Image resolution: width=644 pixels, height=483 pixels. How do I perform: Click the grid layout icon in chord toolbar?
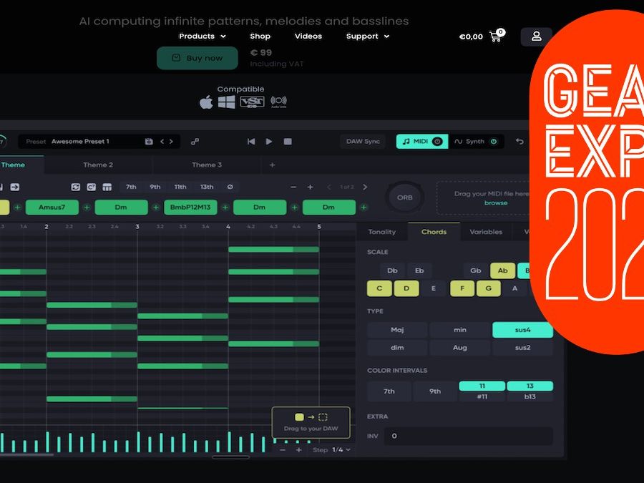click(x=107, y=187)
